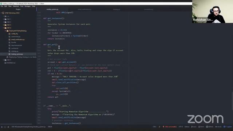The image size is (233, 131).
Task: Change the CRLF line-ending setting
Action: (x=154, y=127)
